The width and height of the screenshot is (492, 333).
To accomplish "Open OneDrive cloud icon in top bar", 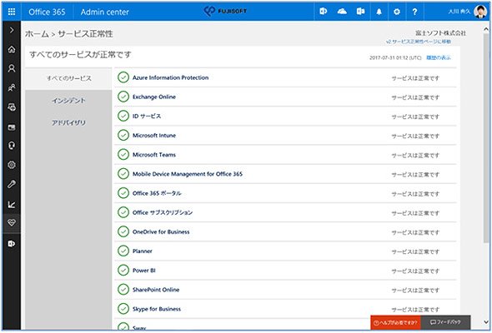I will (342, 12).
